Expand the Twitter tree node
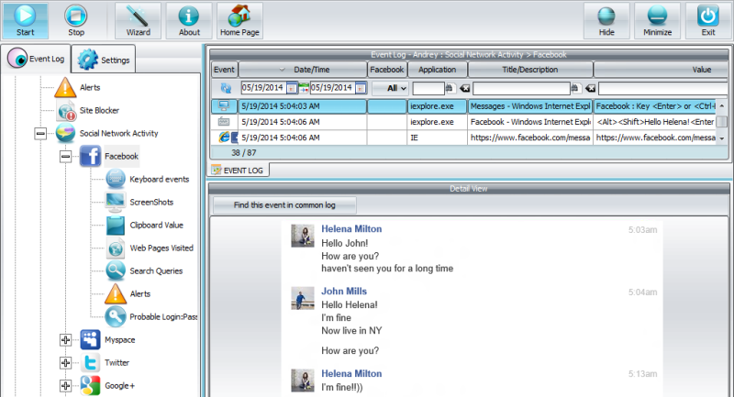The image size is (734, 397). click(x=65, y=363)
